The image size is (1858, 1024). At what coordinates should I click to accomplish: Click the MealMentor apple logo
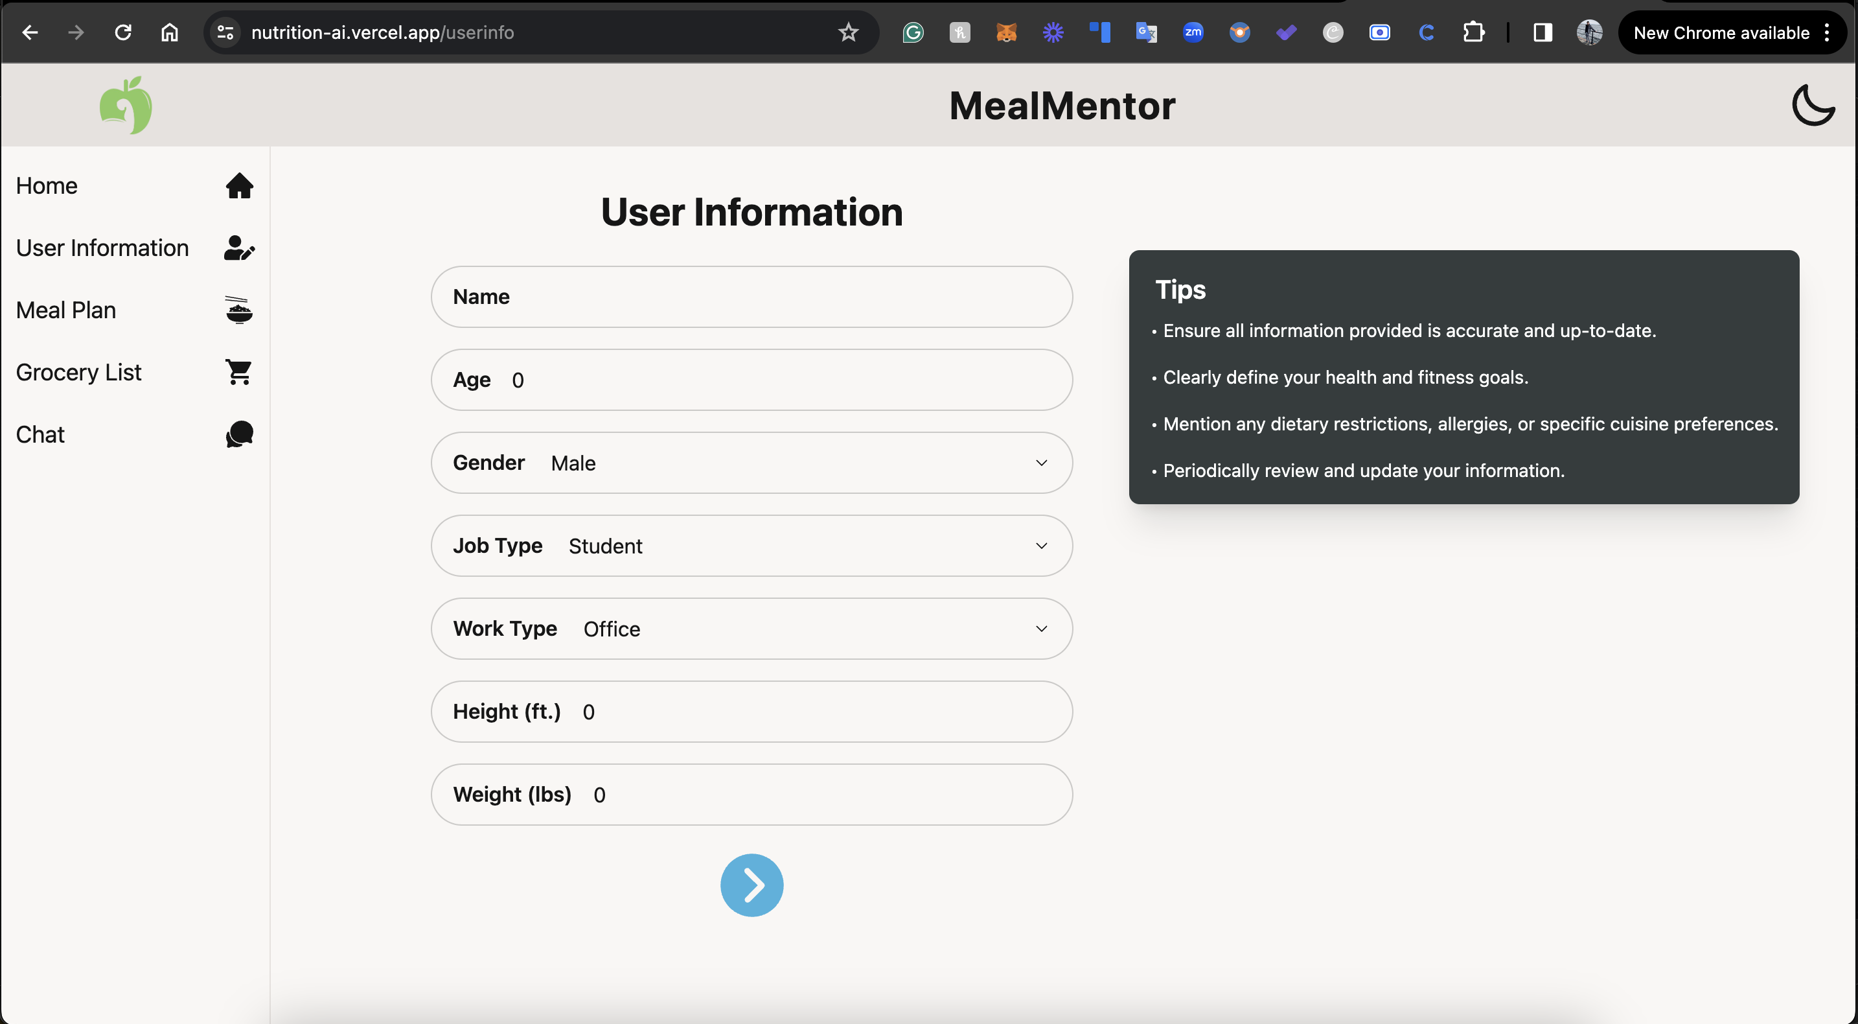pos(126,106)
